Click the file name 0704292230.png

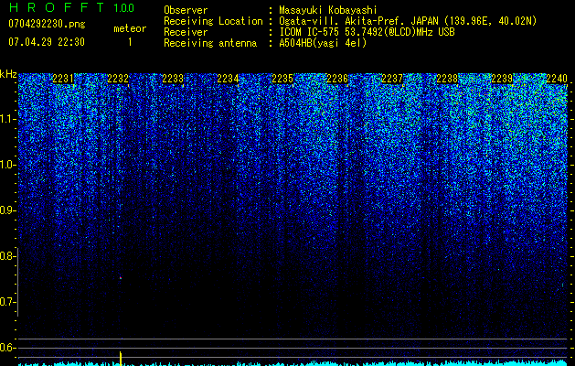(47, 24)
